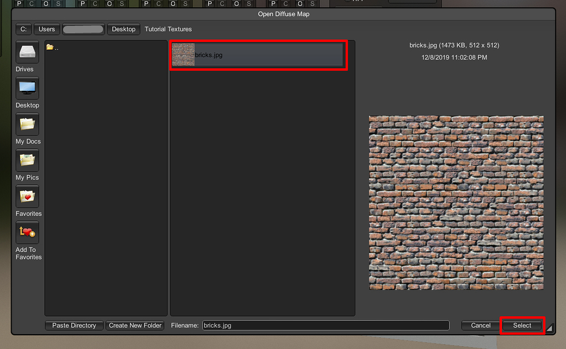
Task: Navigate to Users in the path bar
Action: click(46, 29)
